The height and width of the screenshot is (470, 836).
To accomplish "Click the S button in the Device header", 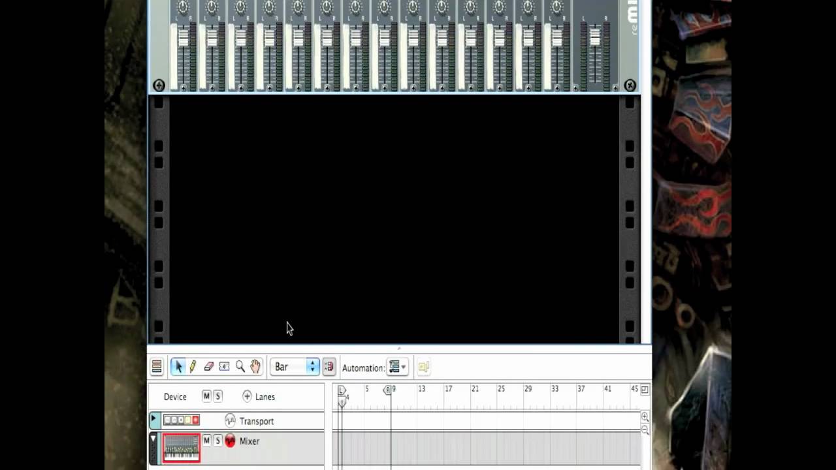I will pos(217,396).
